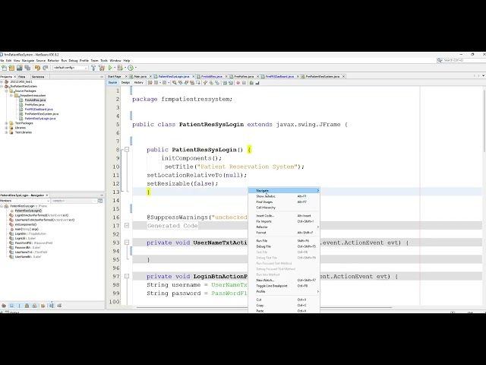Open the Run Project dropdown arrow
Viewport: 486px width, 365px height.
click(x=115, y=68)
